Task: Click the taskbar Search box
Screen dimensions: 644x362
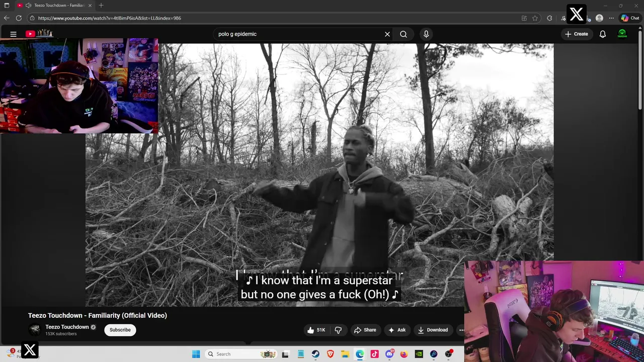Action: pos(242,354)
